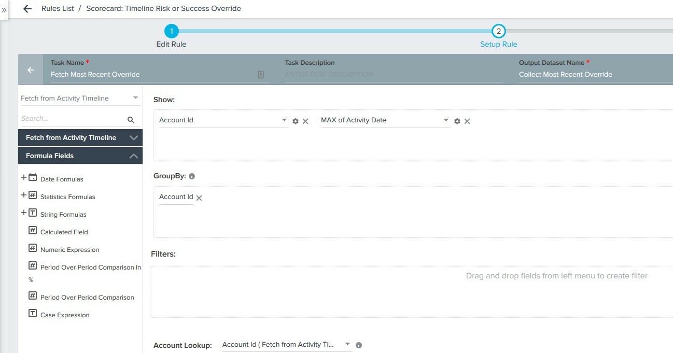The image size is (673, 353).
Task: Click the back arrow beside Task Name
Action: (31, 70)
